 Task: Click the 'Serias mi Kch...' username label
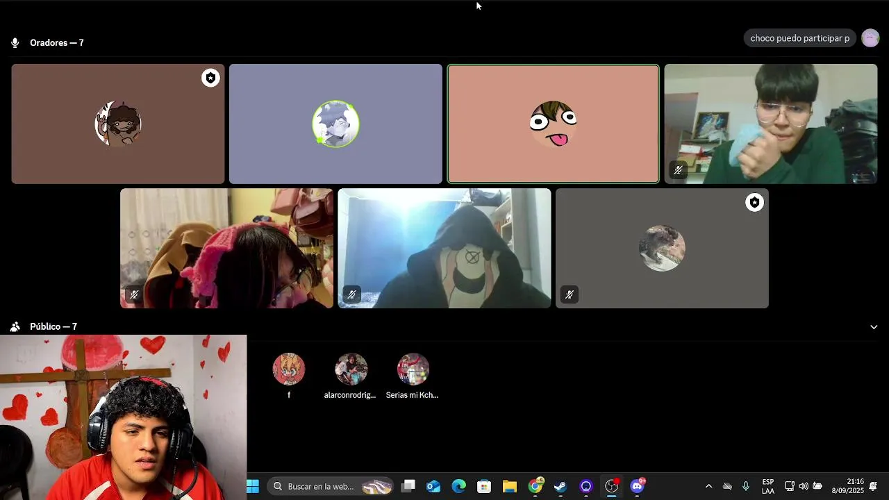click(413, 395)
